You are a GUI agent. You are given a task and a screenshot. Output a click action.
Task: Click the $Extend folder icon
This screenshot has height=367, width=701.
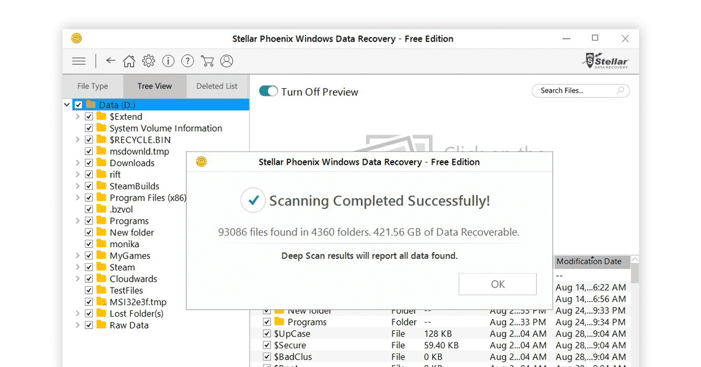click(101, 116)
